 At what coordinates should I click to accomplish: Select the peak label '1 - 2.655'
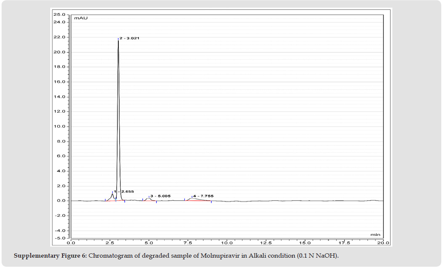pyautogui.click(x=124, y=192)
